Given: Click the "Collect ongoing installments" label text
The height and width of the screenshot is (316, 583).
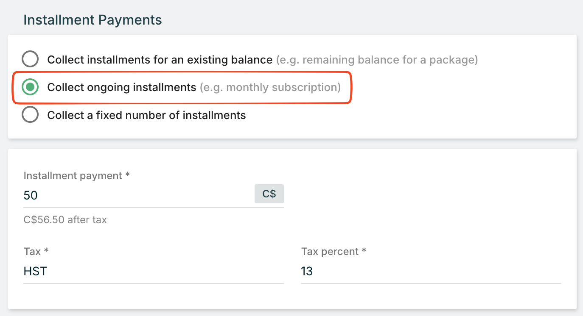Looking at the screenshot, I should pyautogui.click(x=122, y=87).
